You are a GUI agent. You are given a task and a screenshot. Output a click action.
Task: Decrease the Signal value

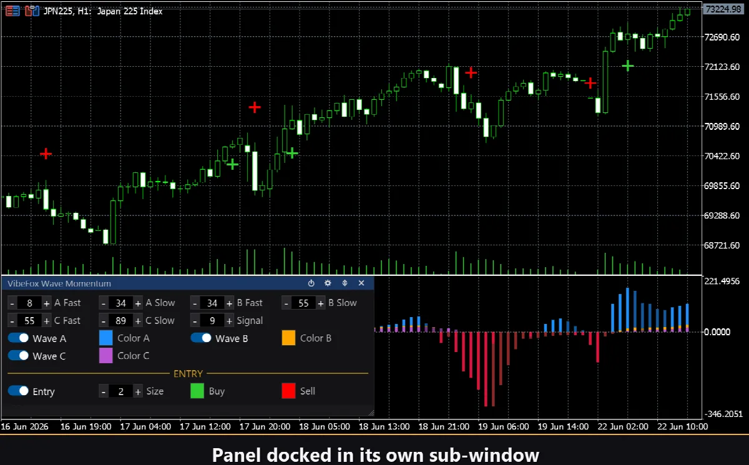pyautogui.click(x=195, y=320)
